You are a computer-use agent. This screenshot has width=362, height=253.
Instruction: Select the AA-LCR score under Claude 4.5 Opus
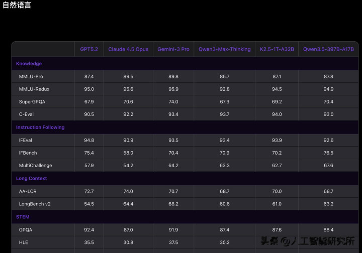(x=128, y=191)
